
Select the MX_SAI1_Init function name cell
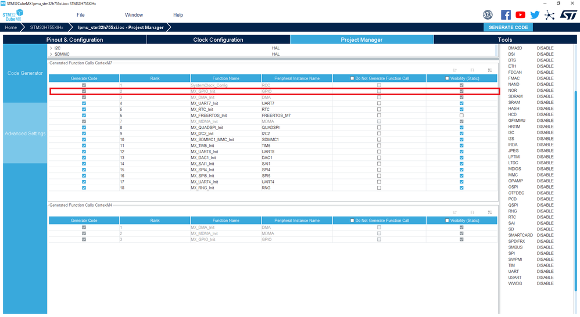pos(226,164)
